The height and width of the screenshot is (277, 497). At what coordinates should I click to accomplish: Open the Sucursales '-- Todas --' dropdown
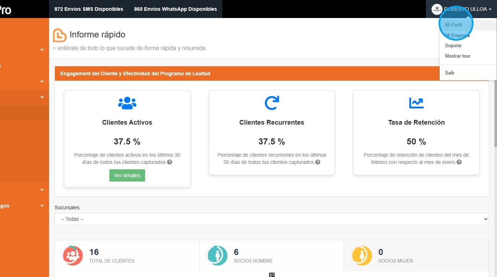tap(272, 219)
